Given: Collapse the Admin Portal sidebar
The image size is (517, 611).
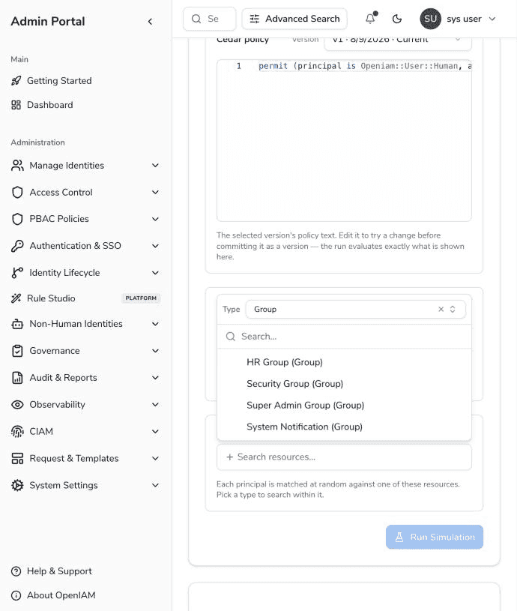Looking at the screenshot, I should click(150, 22).
